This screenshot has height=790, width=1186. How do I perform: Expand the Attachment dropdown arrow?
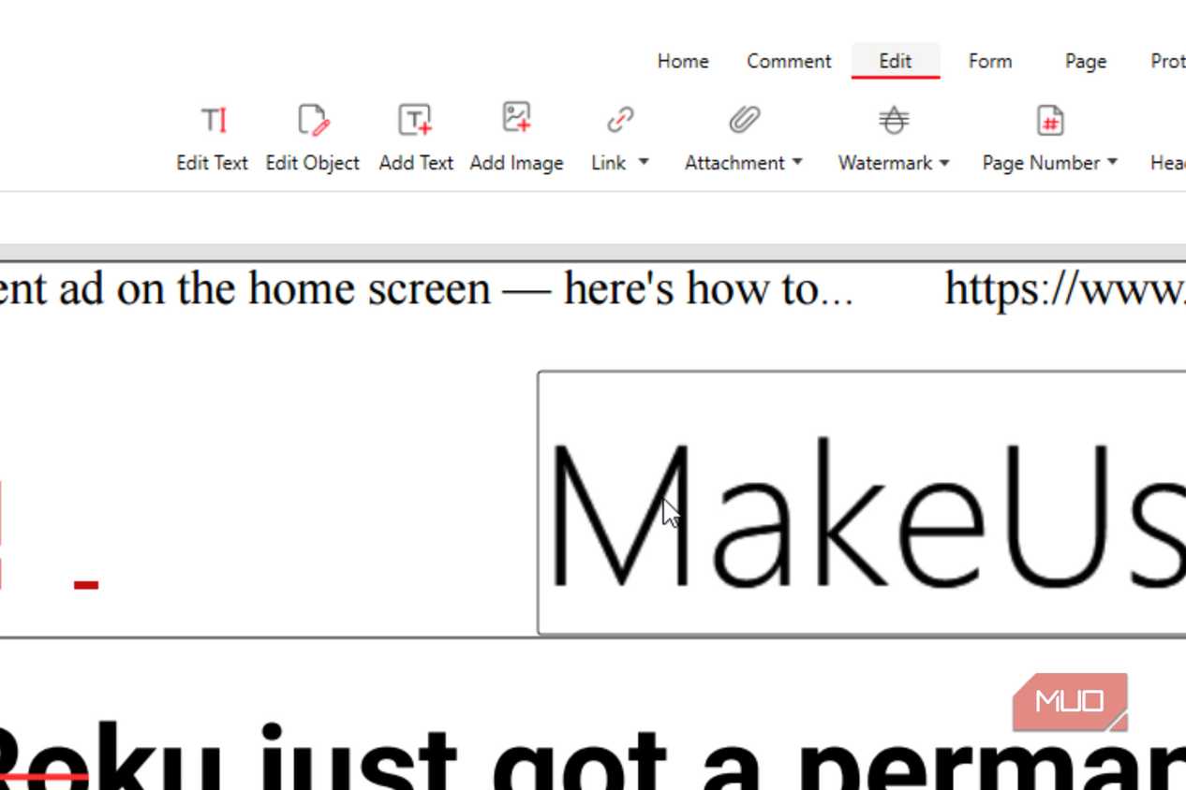[797, 162]
